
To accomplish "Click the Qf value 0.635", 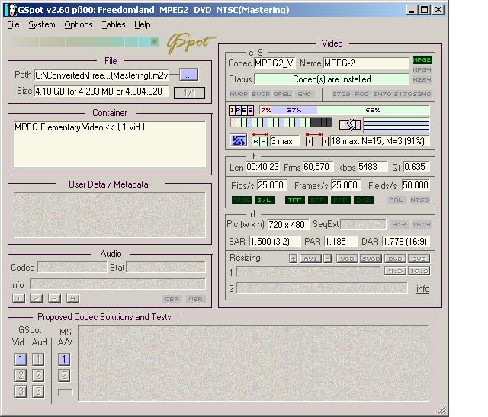I will tap(416, 167).
